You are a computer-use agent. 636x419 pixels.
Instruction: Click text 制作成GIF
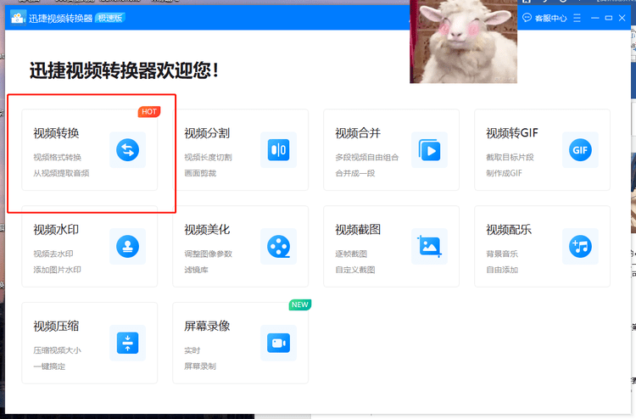pyautogui.click(x=505, y=173)
